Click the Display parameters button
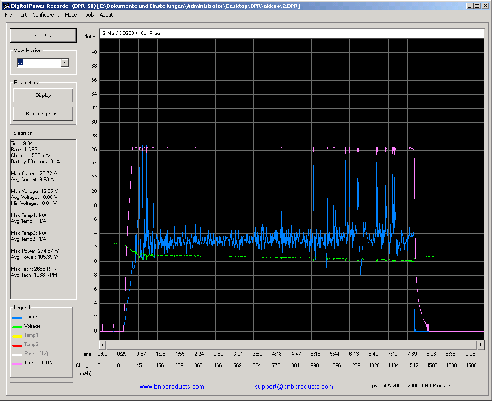This screenshot has width=492, height=401. tap(43, 95)
